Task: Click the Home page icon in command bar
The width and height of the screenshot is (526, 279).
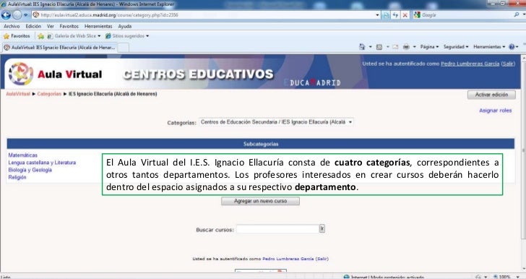Action: tap(362, 47)
